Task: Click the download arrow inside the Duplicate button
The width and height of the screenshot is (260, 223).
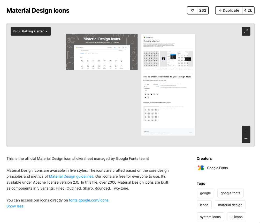Action: click(x=220, y=10)
